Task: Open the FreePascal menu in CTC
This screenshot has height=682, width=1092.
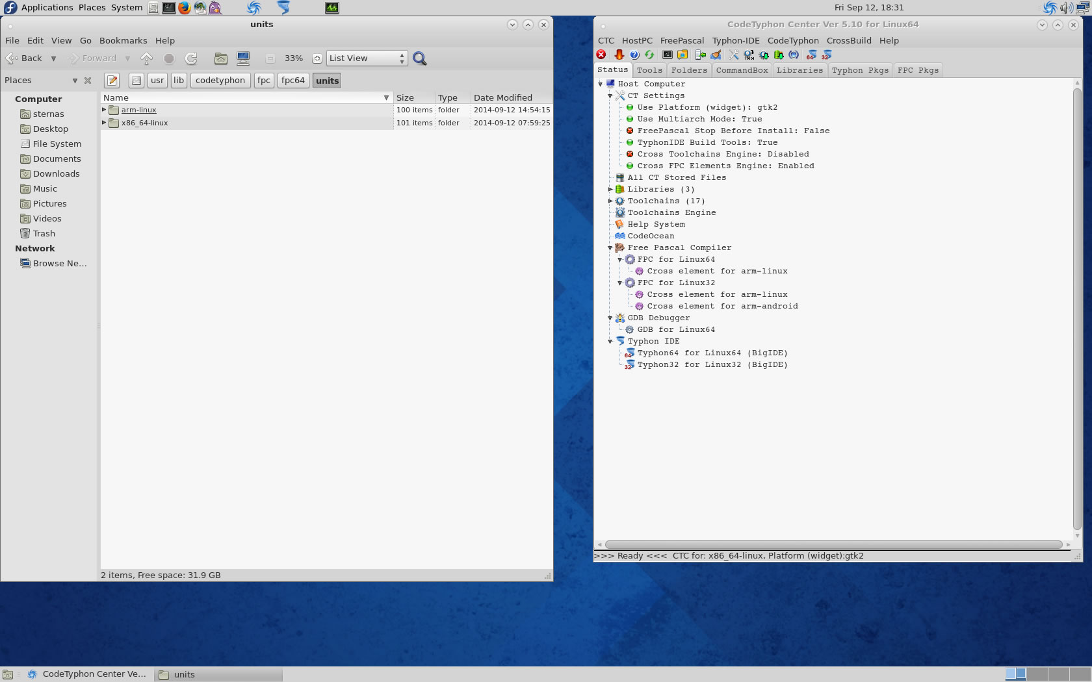Action: pos(682,40)
